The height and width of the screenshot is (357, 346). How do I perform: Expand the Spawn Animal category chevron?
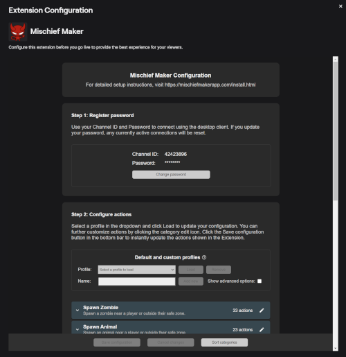pos(78,329)
